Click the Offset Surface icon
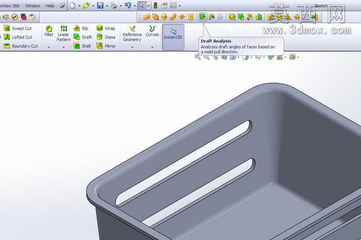The height and width of the screenshot is (240, 361). point(156,17)
